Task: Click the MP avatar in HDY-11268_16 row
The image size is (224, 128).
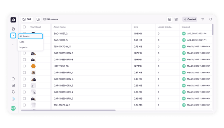Action: 184,66
